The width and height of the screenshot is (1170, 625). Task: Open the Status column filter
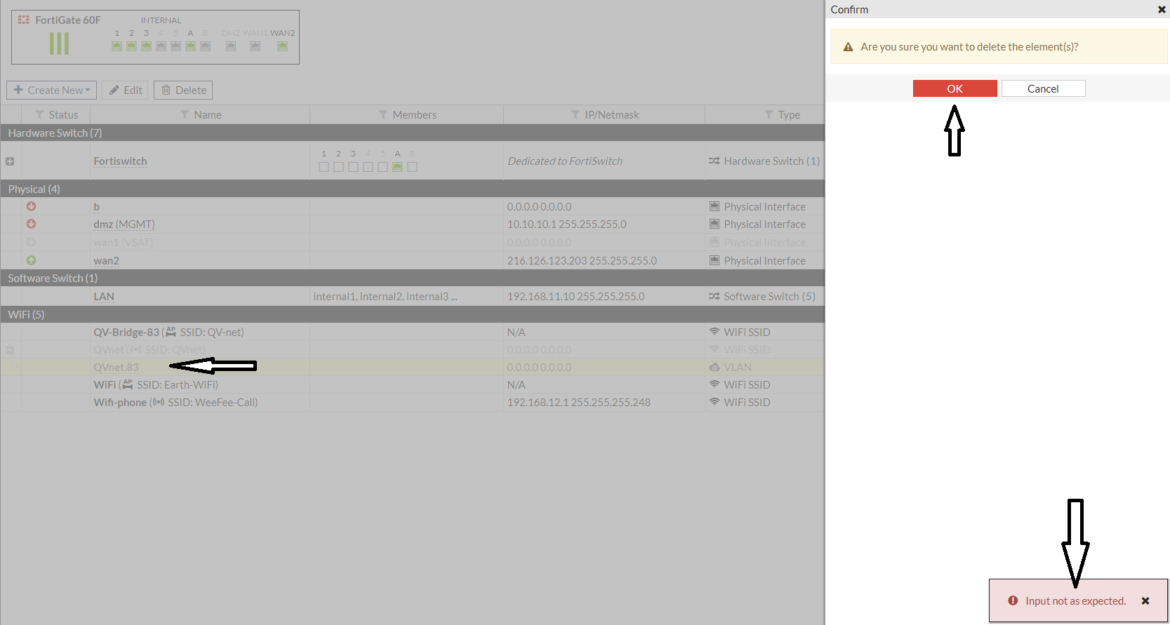(39, 115)
